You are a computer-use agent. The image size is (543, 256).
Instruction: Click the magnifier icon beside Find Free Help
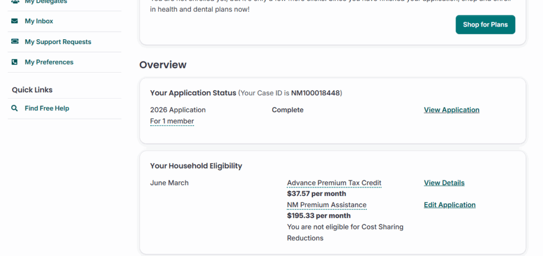(x=14, y=108)
